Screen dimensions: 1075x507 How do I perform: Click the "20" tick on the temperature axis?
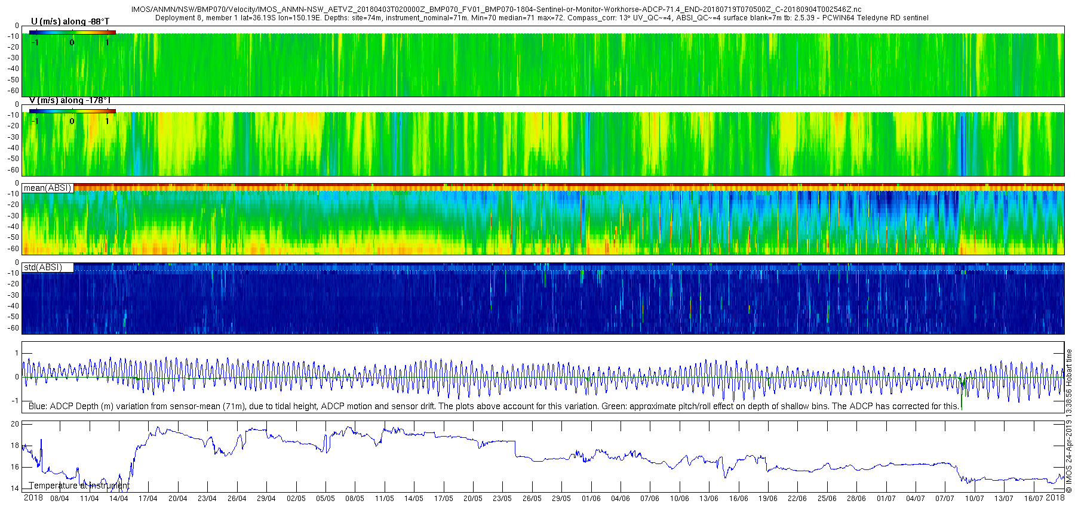coord(15,424)
